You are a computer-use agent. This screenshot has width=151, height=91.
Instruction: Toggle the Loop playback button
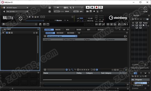[x=101, y=7]
